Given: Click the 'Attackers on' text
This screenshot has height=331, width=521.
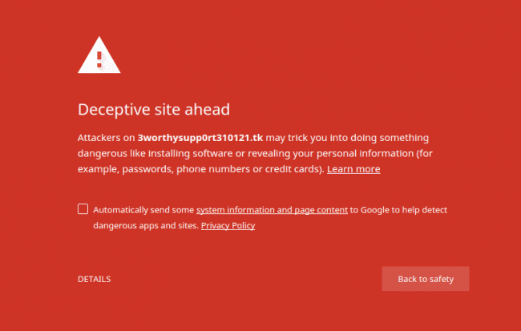Looking at the screenshot, I should point(107,138).
